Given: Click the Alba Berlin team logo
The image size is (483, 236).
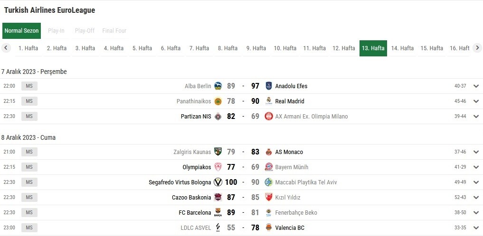Looking at the screenshot, I should [x=218, y=86].
